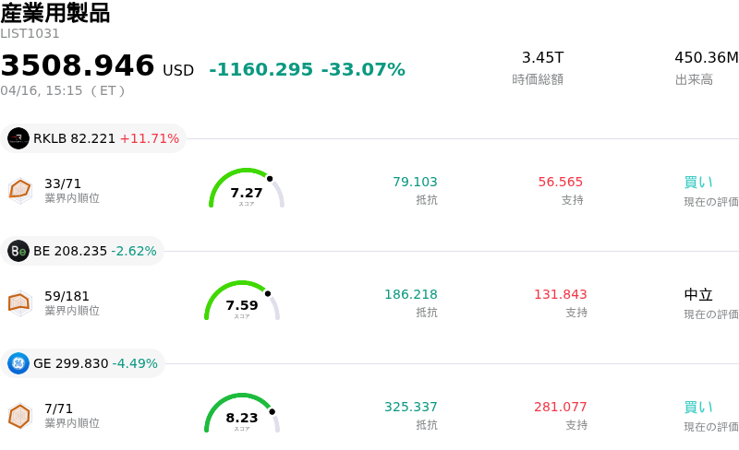Viewport: 739px width, 450px height.
Task: Click RKLB 買い current rating
Action: click(x=698, y=183)
